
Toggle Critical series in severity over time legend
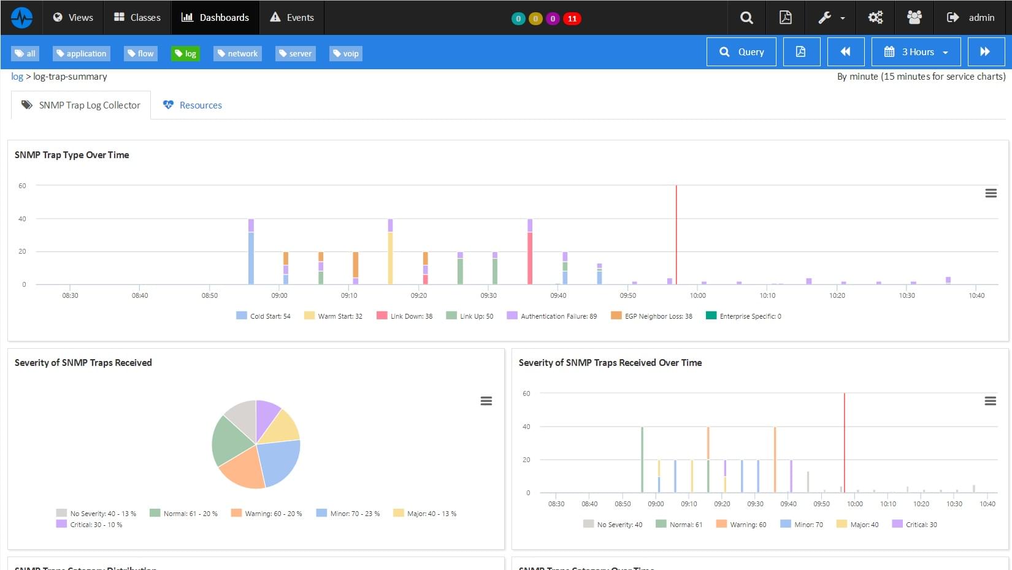click(914, 525)
